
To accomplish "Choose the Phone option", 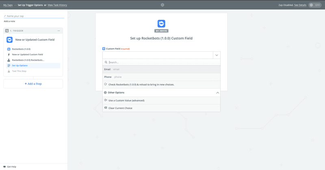I will [161, 77].
